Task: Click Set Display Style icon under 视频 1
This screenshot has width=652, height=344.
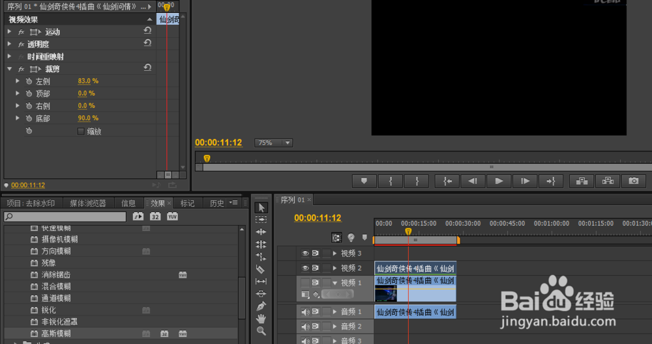Action: tap(305, 295)
